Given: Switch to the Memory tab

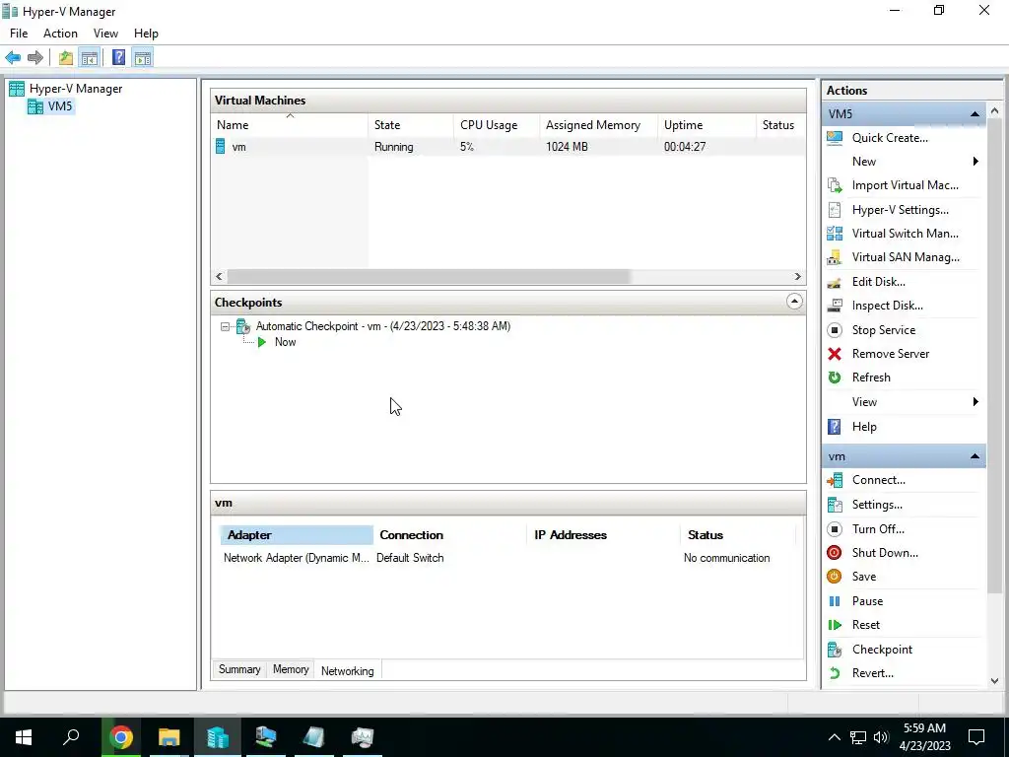Looking at the screenshot, I should [291, 669].
